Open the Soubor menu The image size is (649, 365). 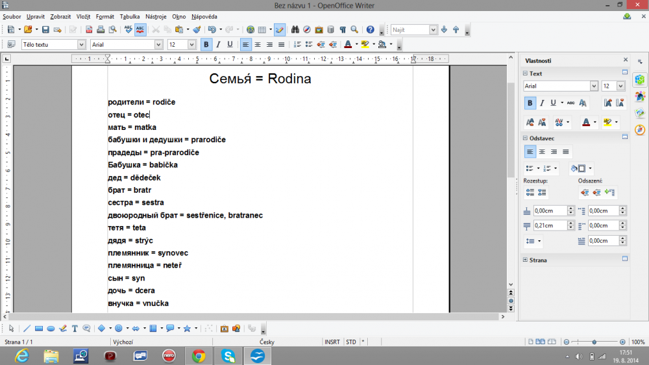click(12, 17)
